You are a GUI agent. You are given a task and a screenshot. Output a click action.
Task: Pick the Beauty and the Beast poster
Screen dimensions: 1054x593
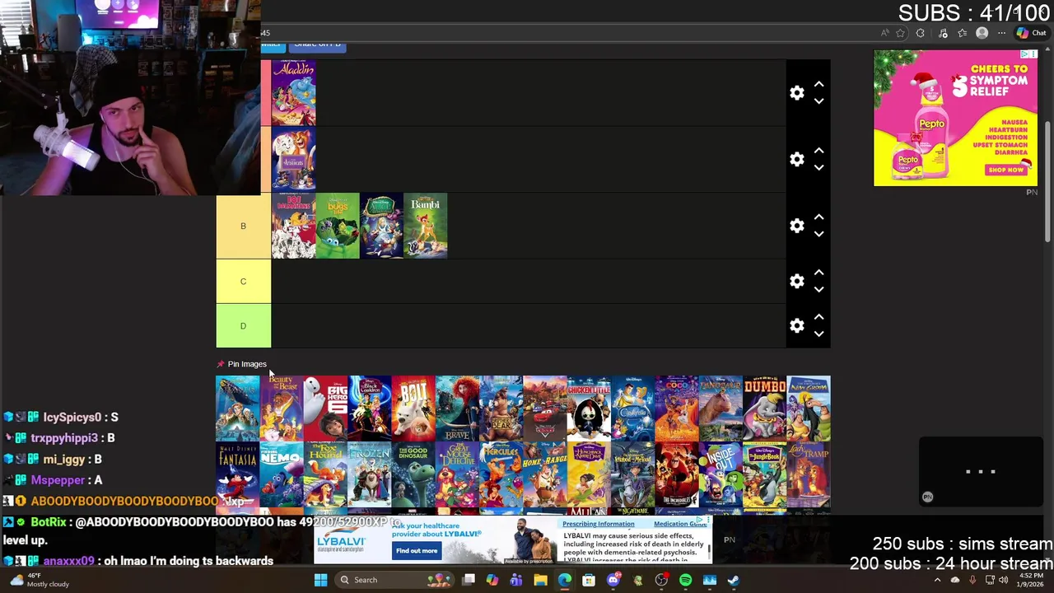point(282,409)
